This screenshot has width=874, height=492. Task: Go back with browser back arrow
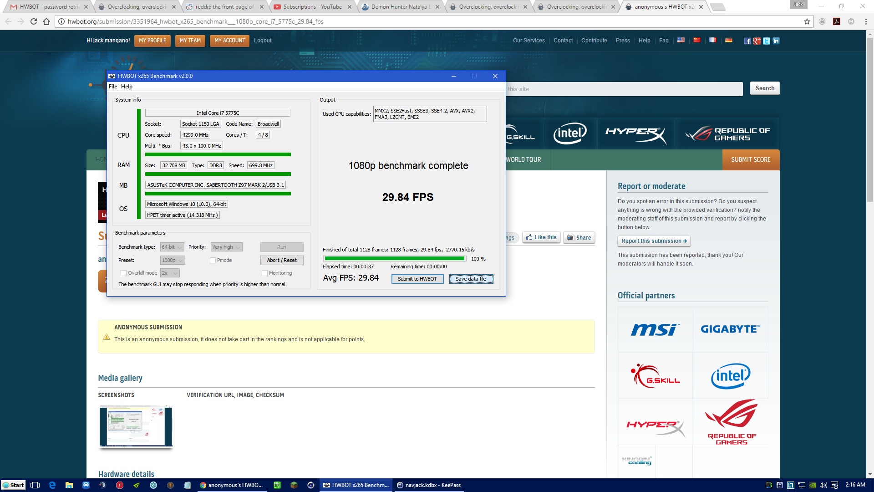8,21
